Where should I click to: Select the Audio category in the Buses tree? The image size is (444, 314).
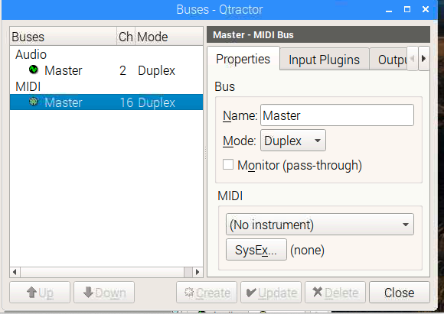[31, 54]
